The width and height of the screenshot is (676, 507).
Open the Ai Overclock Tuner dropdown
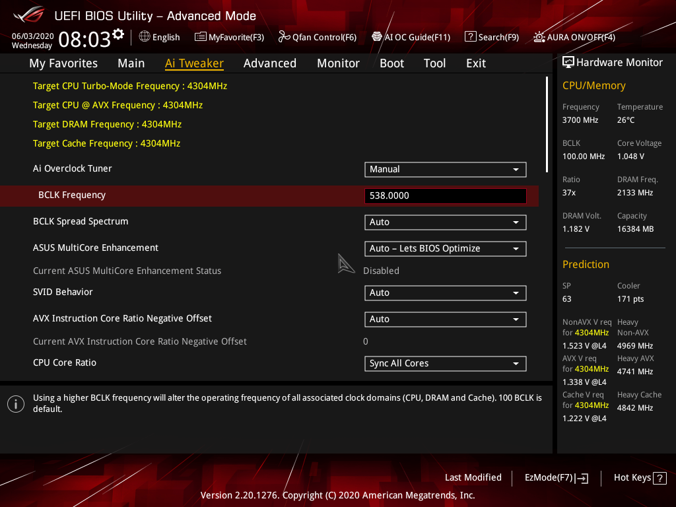(x=445, y=170)
